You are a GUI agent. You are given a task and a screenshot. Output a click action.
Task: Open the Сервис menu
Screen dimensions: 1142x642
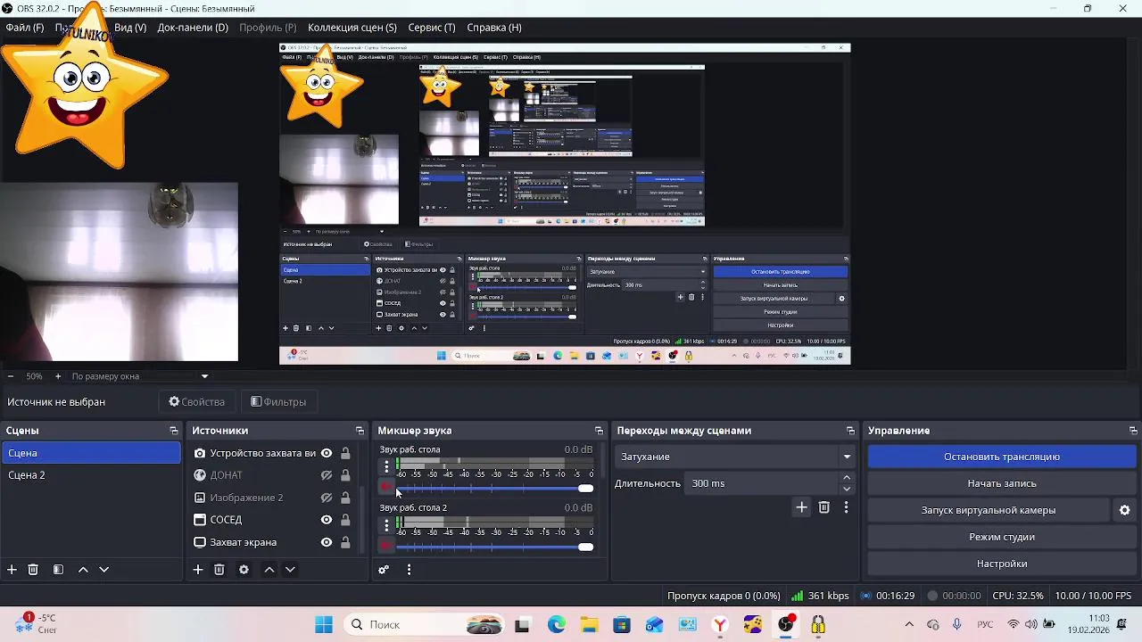coord(432,28)
